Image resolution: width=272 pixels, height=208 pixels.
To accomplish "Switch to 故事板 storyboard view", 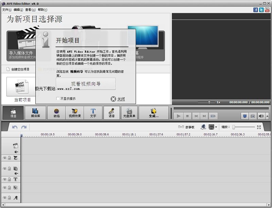I will 186,127.
